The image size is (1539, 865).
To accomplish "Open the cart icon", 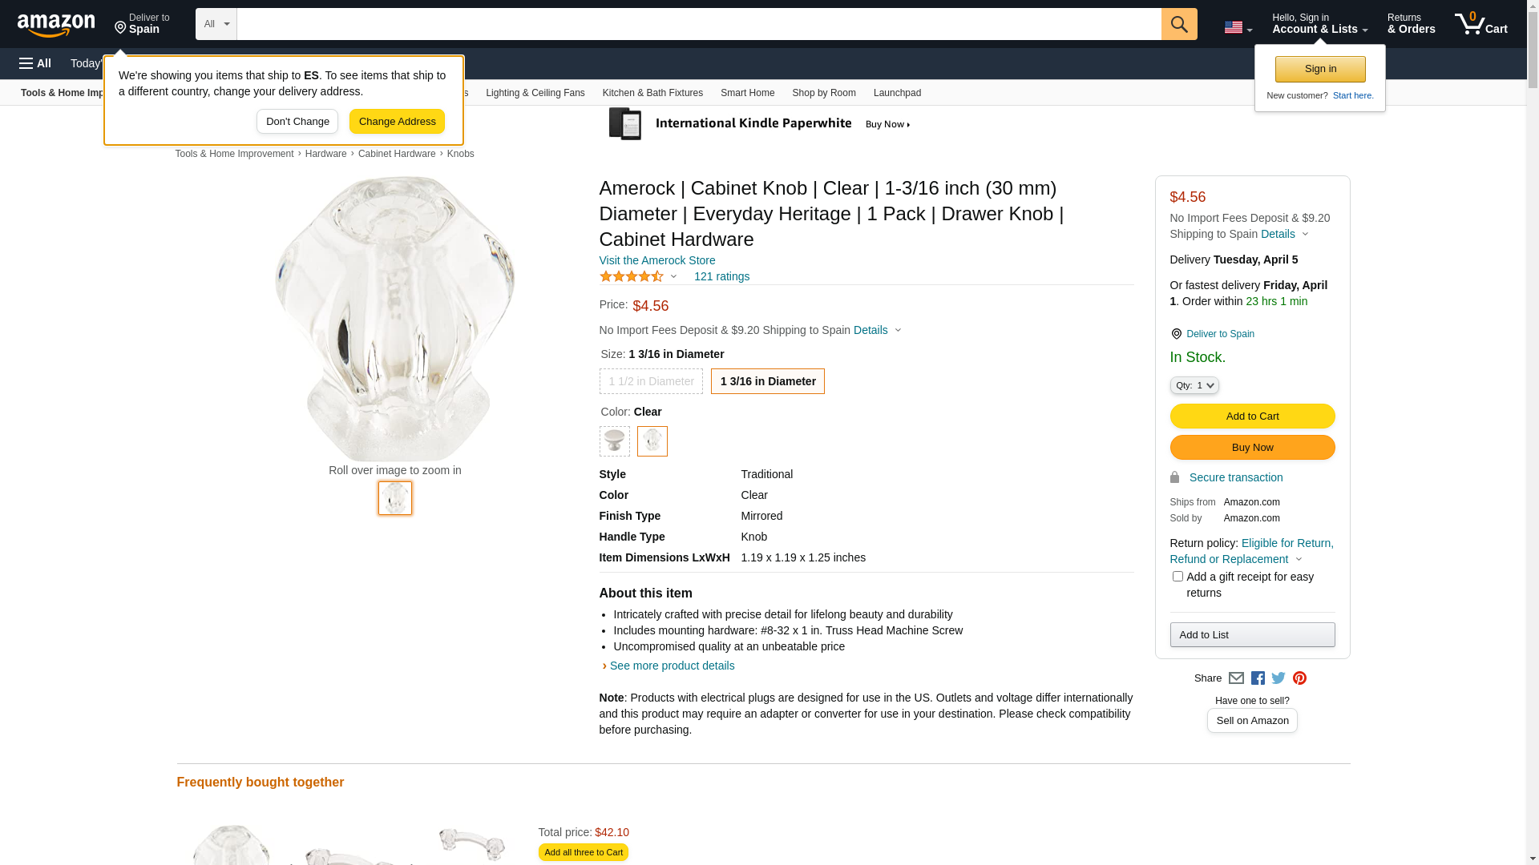I will click(1480, 24).
